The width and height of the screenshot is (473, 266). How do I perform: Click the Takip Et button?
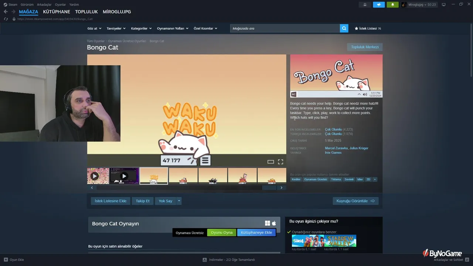pos(143,201)
